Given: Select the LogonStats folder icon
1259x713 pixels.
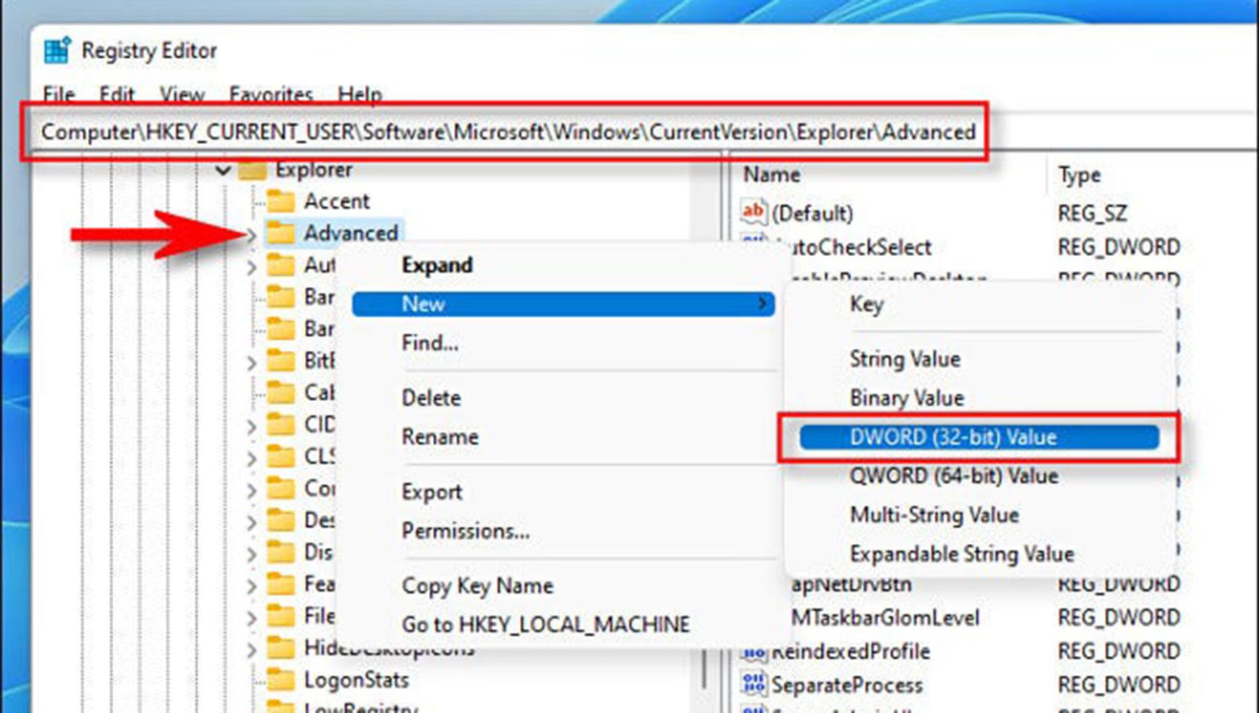Looking at the screenshot, I should [281, 680].
